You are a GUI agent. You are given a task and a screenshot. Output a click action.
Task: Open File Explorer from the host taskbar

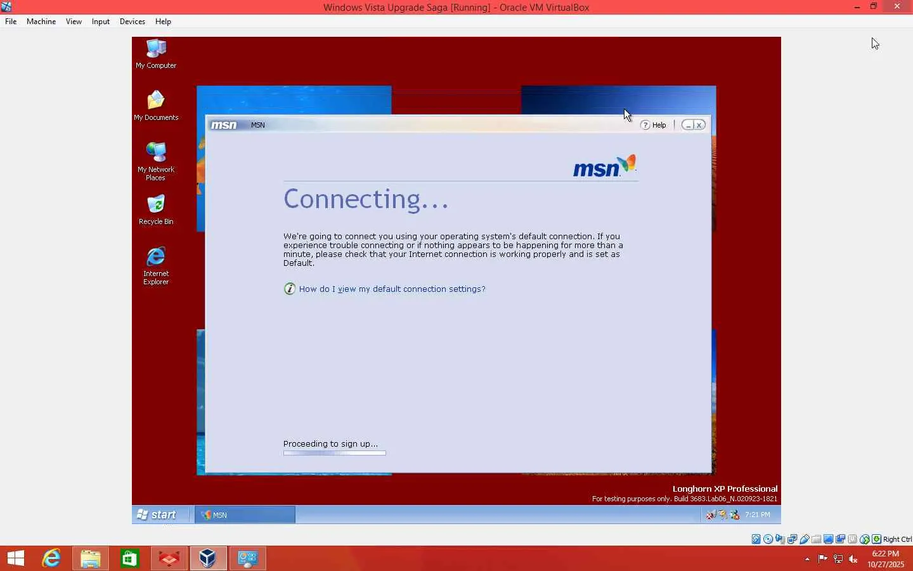(x=91, y=558)
